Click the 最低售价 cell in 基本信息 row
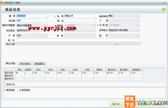The height and width of the screenshot is (108, 168). (137, 73)
